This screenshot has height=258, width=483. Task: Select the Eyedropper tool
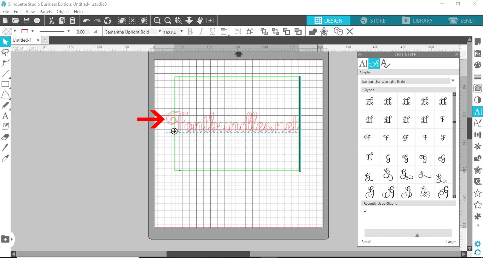coord(5,158)
